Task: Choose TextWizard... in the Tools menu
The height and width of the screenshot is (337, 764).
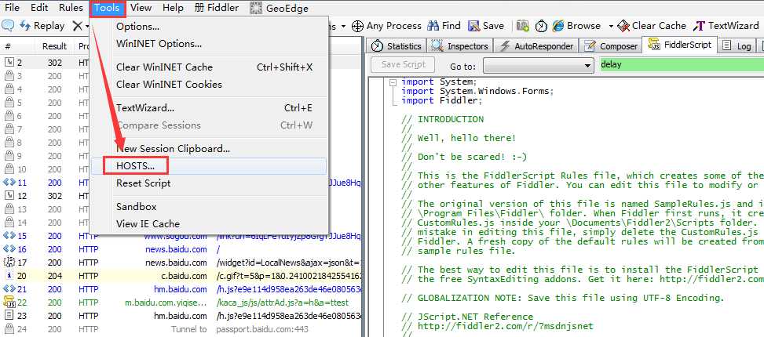Action: 209,108
